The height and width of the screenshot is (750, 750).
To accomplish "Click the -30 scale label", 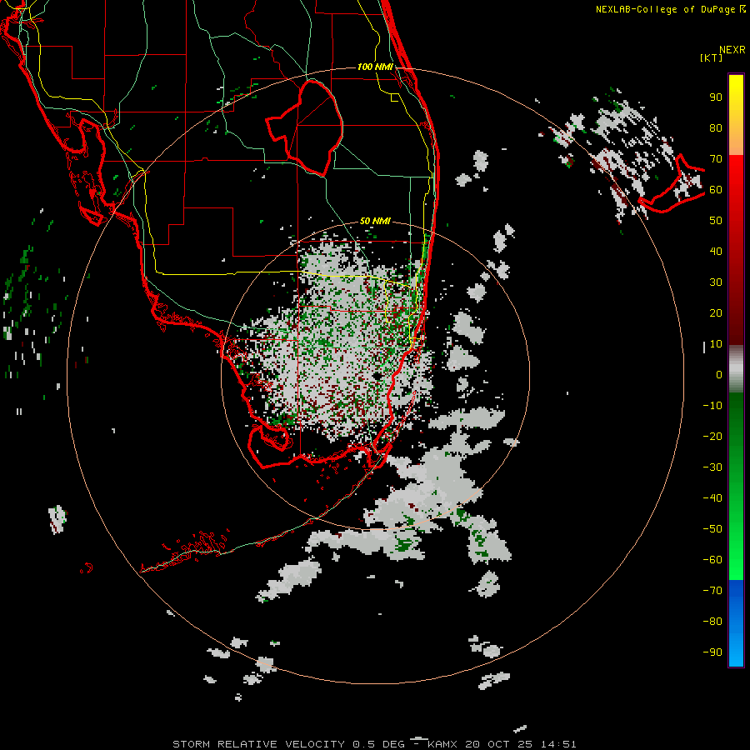I will (x=712, y=467).
